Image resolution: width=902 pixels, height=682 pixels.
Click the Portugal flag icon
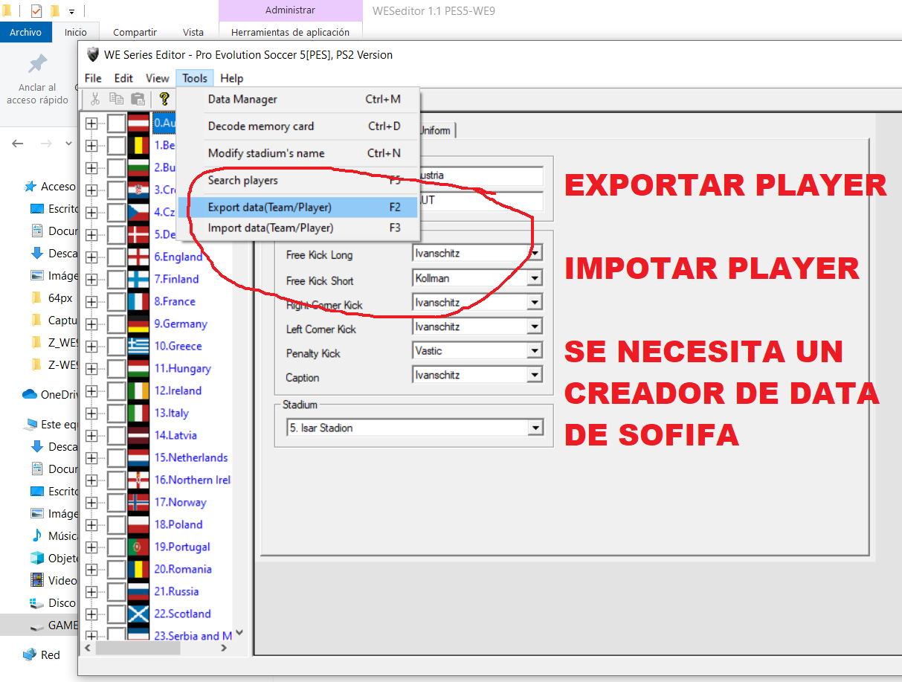(138, 547)
